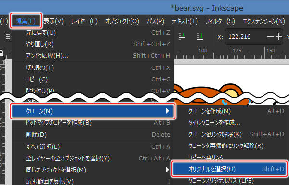
Task: Open the 編集(E) menu
Action: (26, 21)
